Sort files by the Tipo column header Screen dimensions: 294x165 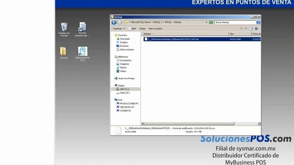click(x=240, y=34)
